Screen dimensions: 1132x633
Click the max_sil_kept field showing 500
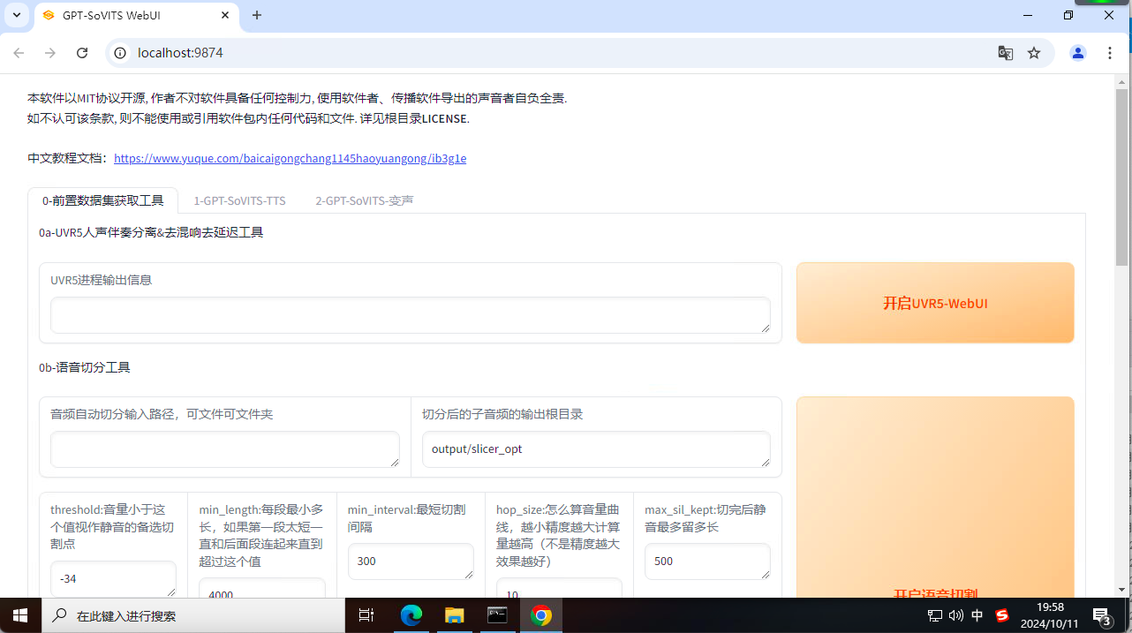(707, 561)
